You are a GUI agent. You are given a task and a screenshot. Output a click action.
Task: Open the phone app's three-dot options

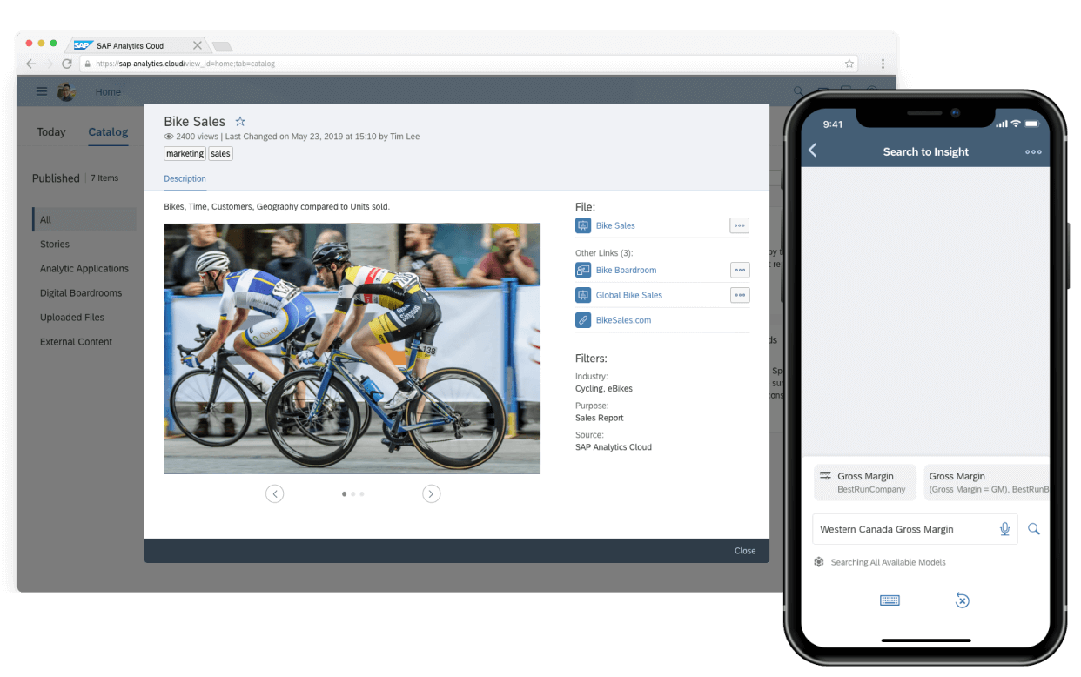[1033, 151]
